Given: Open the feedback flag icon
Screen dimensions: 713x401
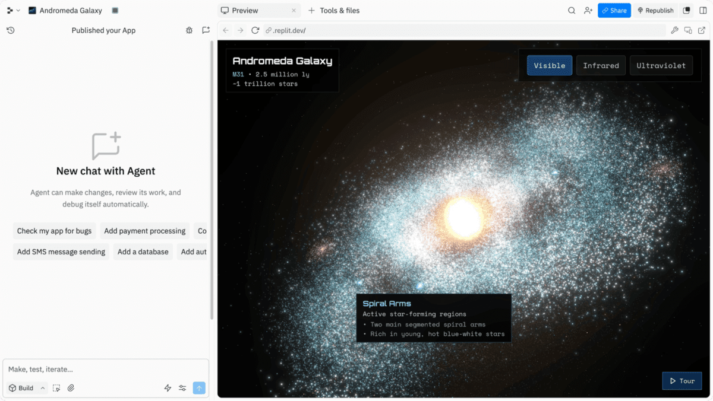Looking at the screenshot, I should (x=206, y=30).
